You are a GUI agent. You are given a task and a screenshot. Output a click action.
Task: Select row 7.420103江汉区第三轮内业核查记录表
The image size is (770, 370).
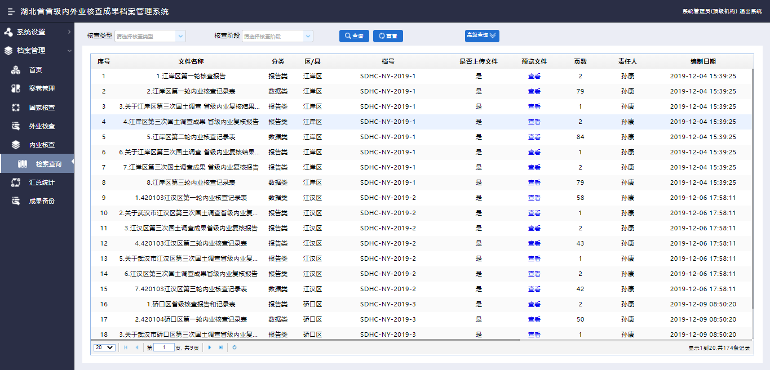421,289
